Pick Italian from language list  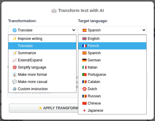[112, 67]
